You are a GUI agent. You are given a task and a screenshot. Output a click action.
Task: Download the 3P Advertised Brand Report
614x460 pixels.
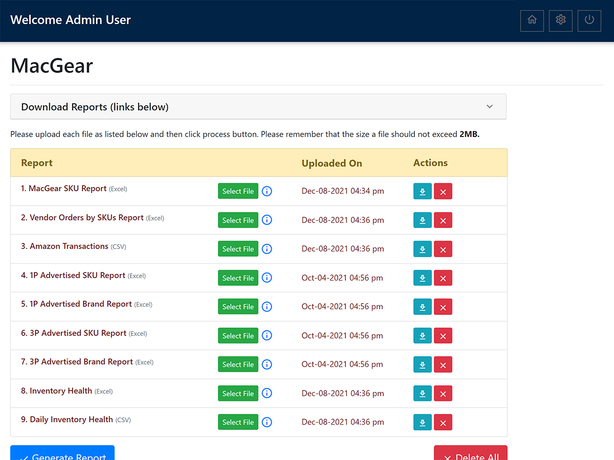point(422,364)
